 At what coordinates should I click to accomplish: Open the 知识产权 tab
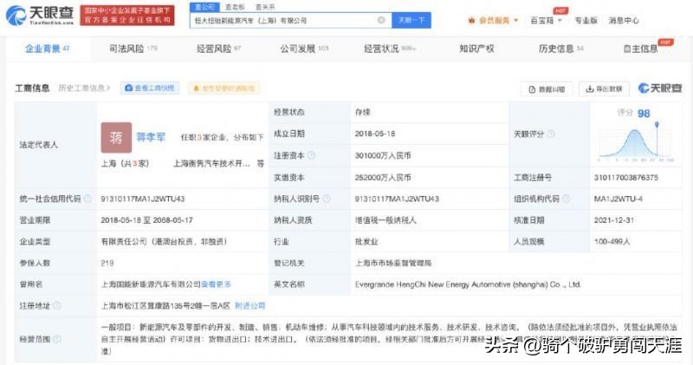(476, 49)
